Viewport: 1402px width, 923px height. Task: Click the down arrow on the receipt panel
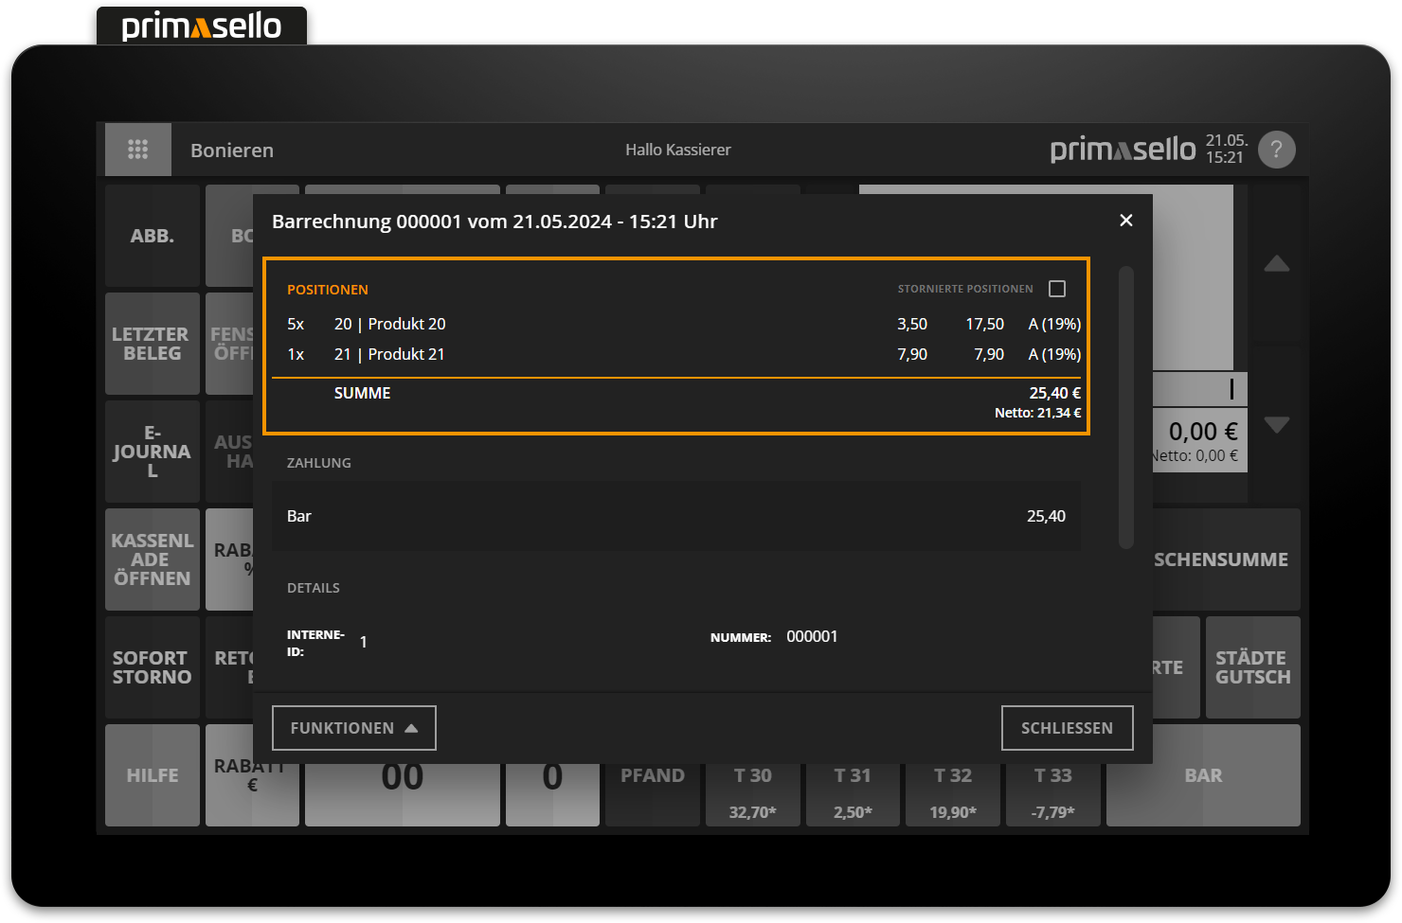tap(1277, 425)
